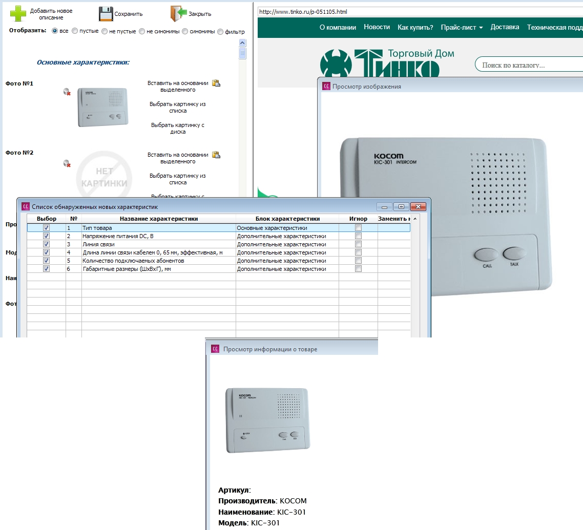Click the app icon of the characteristics list window

[25, 207]
